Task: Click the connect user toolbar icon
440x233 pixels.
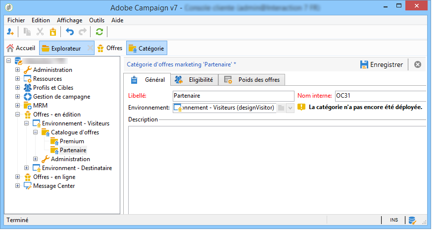Action: click(x=10, y=32)
